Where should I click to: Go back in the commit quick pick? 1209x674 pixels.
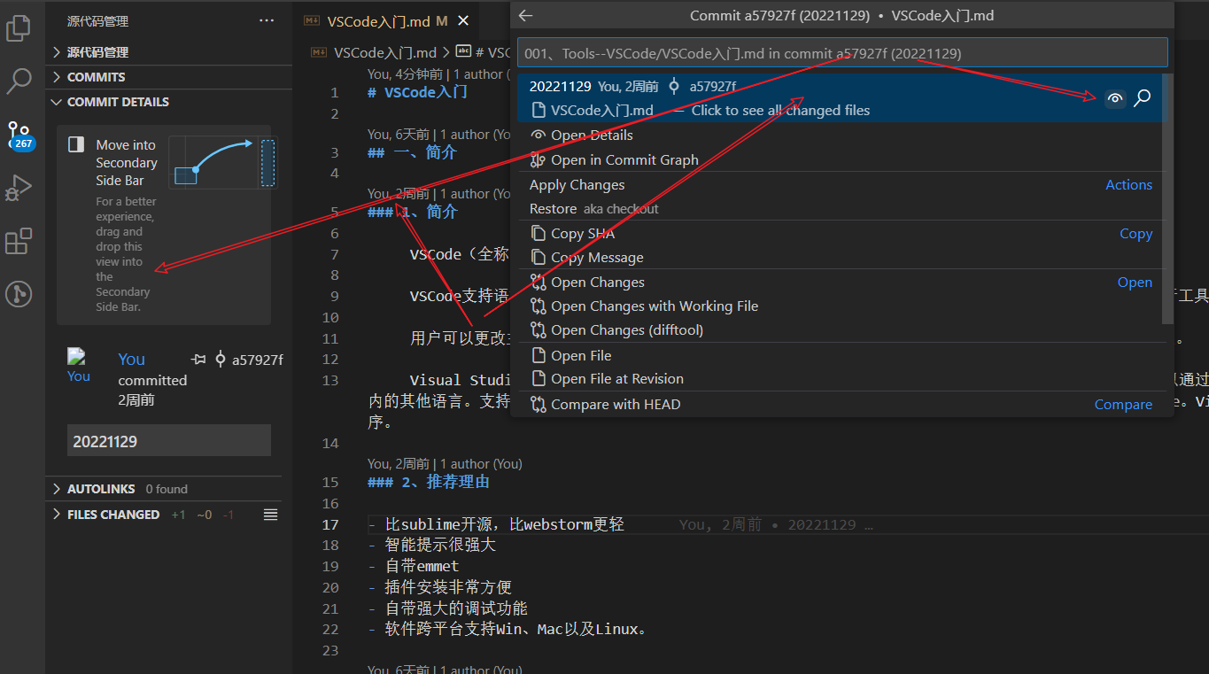coord(525,15)
